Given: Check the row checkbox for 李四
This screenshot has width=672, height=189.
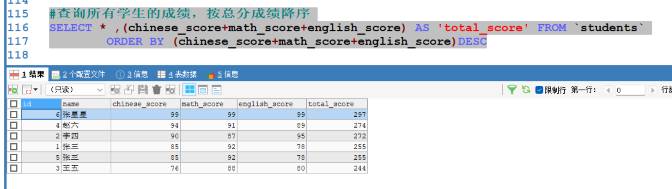Looking at the screenshot, I should [14, 136].
